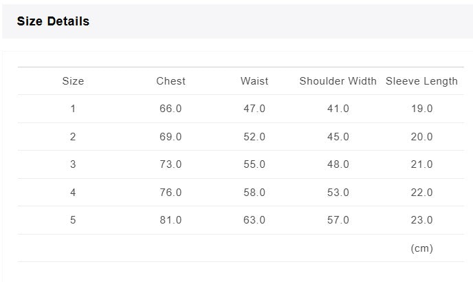Click the Size Details heading
473x282 pixels.
(x=53, y=21)
